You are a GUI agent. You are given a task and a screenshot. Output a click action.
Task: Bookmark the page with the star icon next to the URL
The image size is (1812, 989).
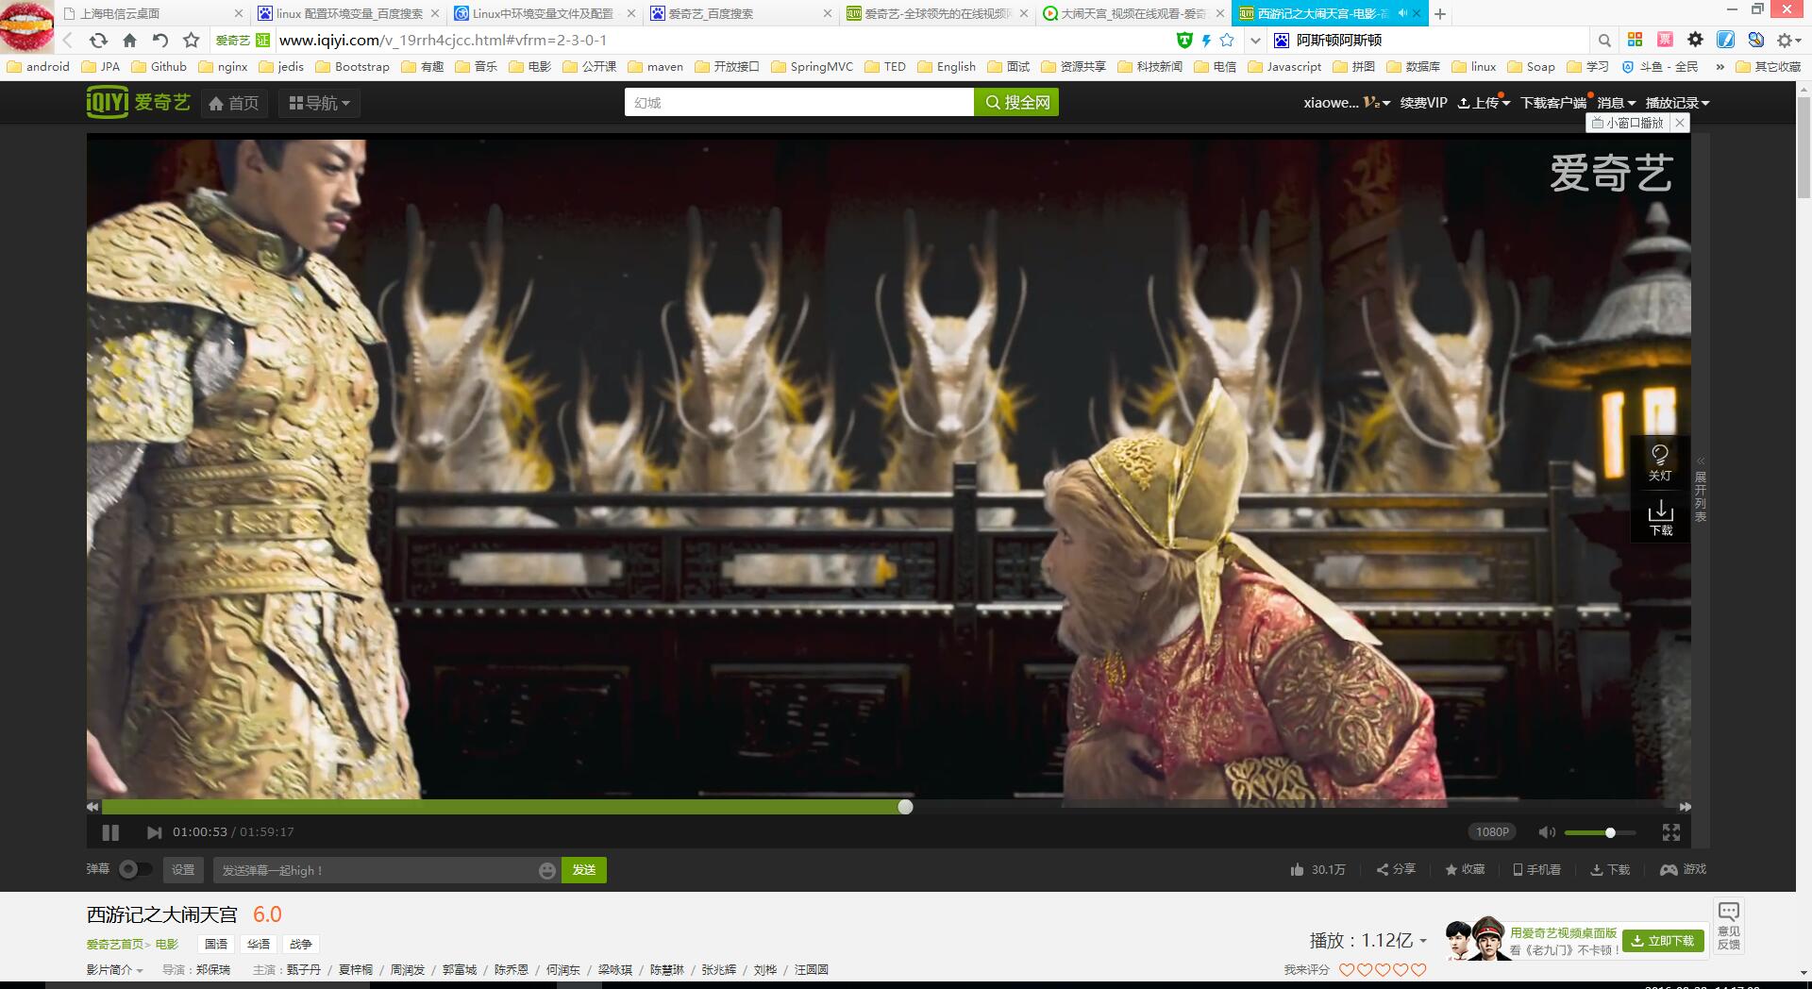1227,40
